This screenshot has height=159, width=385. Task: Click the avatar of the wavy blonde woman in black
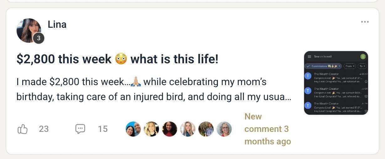tap(151, 129)
